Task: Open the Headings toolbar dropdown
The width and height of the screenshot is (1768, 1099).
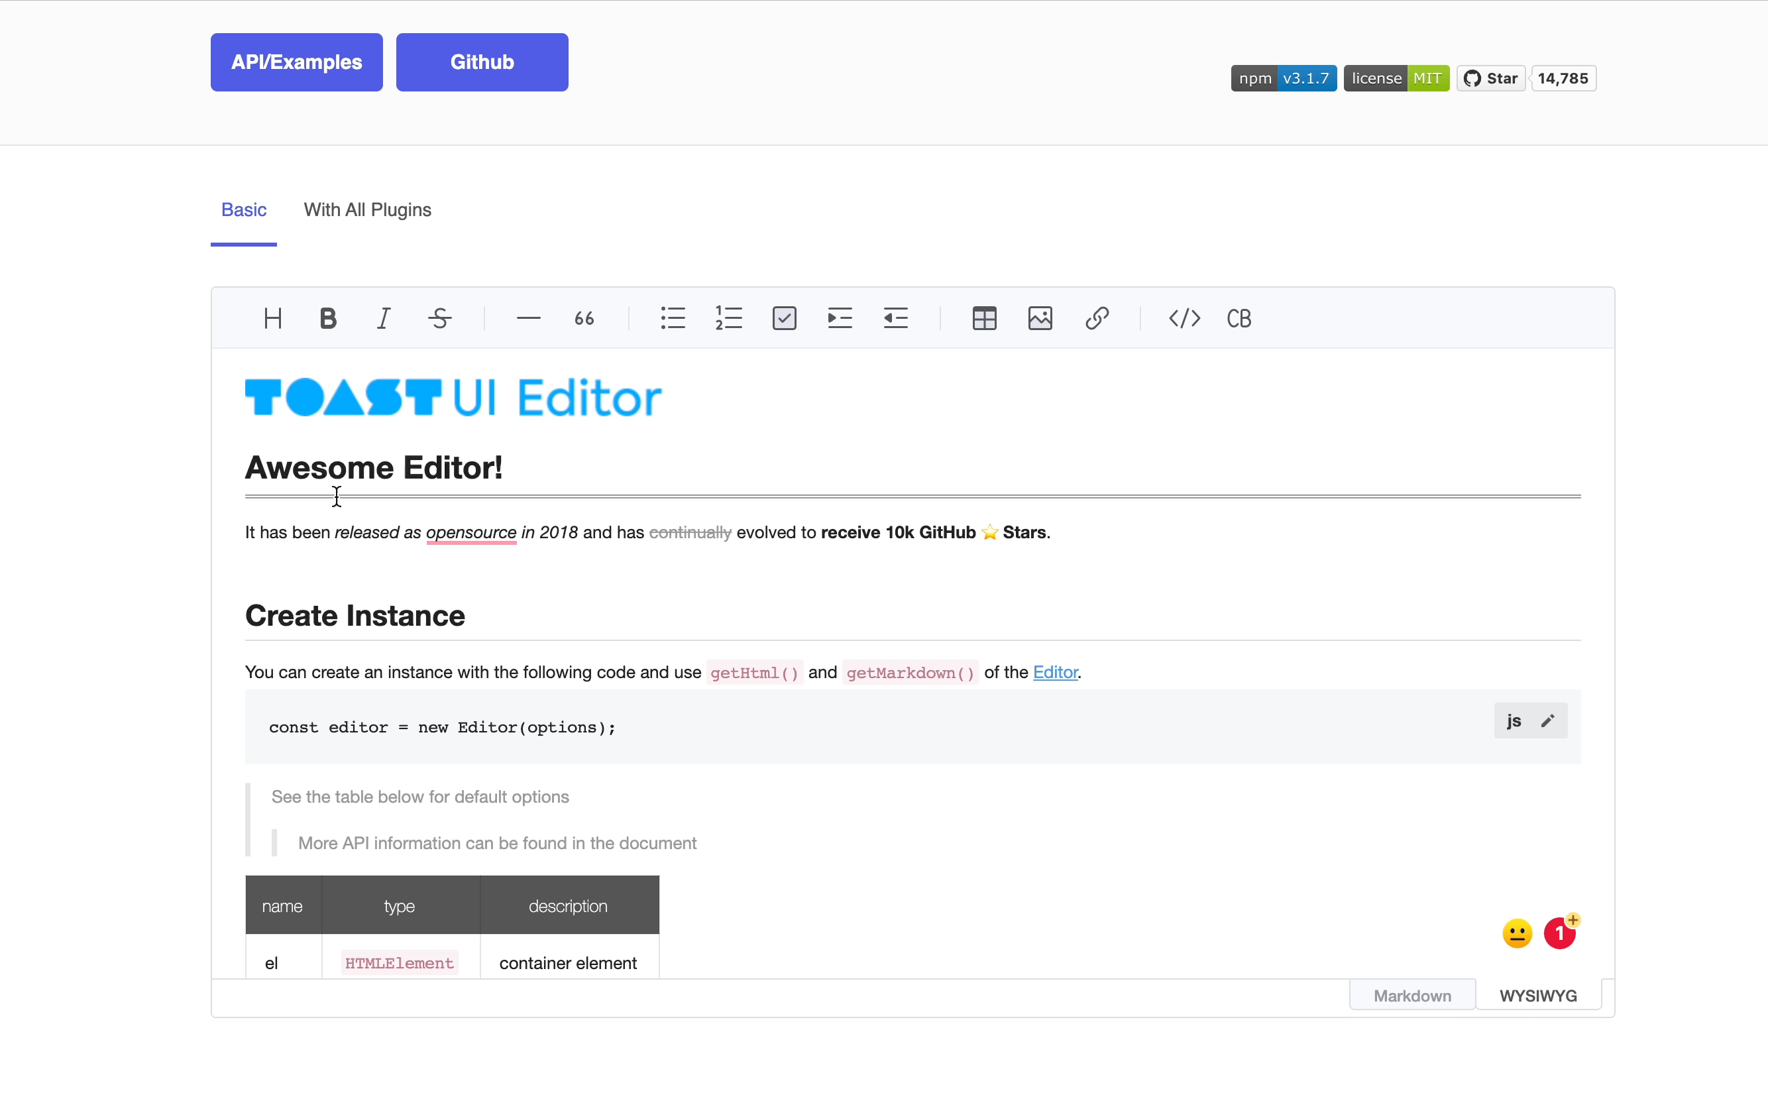Action: click(272, 318)
